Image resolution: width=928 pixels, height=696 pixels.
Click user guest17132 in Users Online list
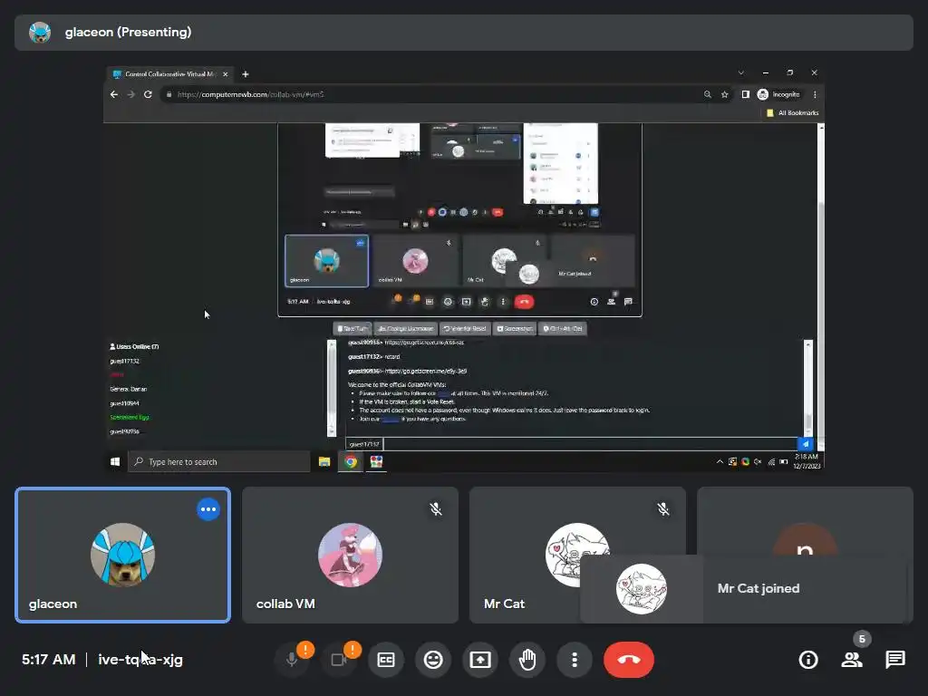pos(125,361)
